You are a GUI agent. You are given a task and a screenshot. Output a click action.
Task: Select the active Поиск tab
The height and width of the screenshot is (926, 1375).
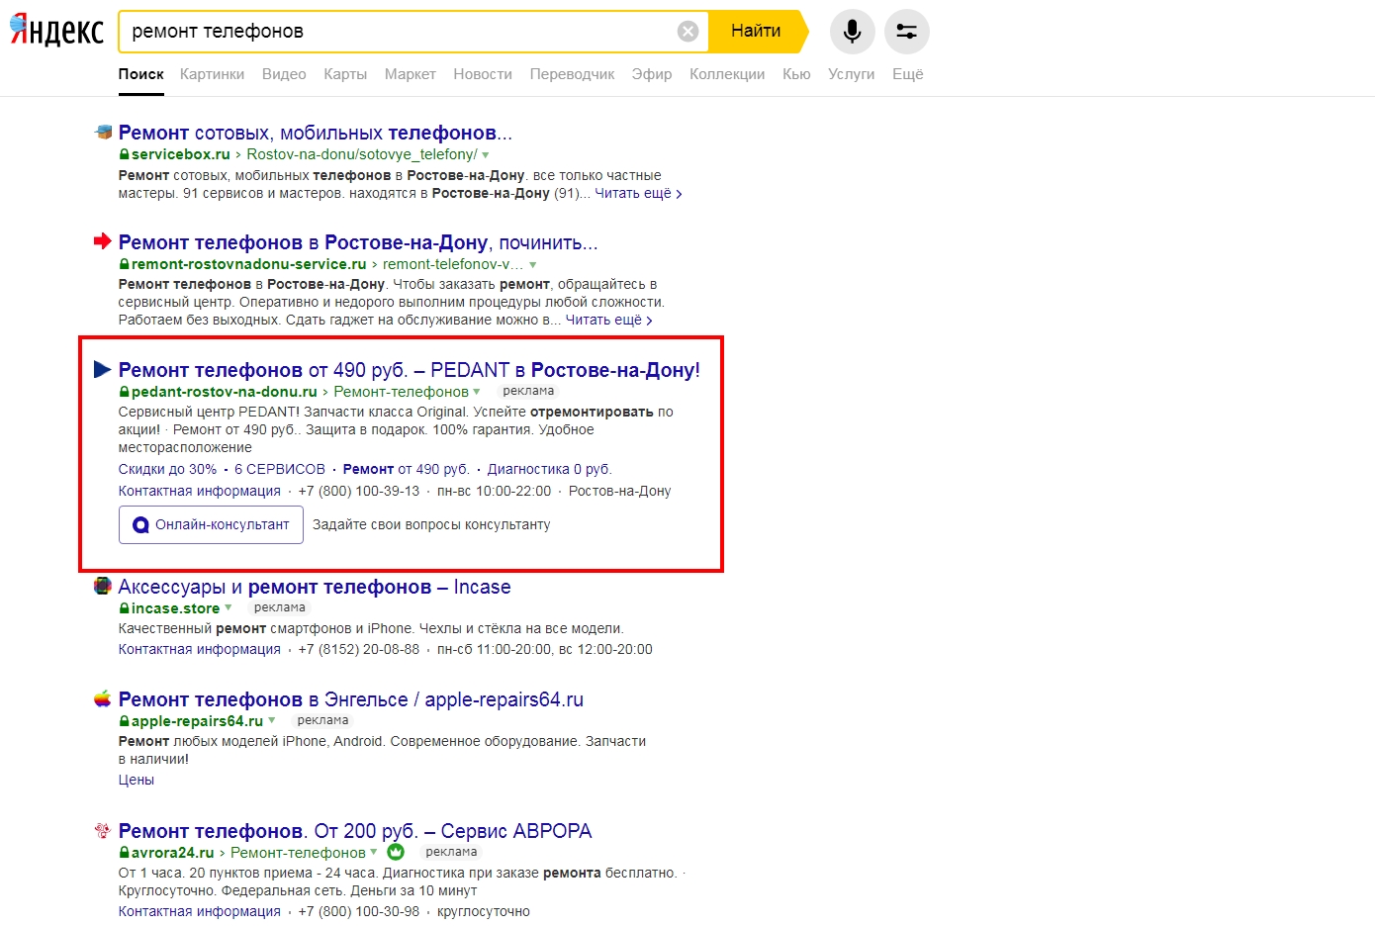pyautogui.click(x=141, y=74)
